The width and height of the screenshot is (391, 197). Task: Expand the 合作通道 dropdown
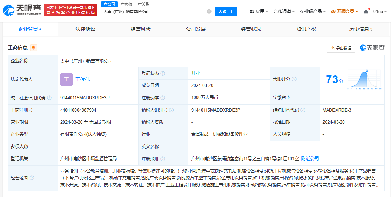pyautogui.click(x=284, y=12)
